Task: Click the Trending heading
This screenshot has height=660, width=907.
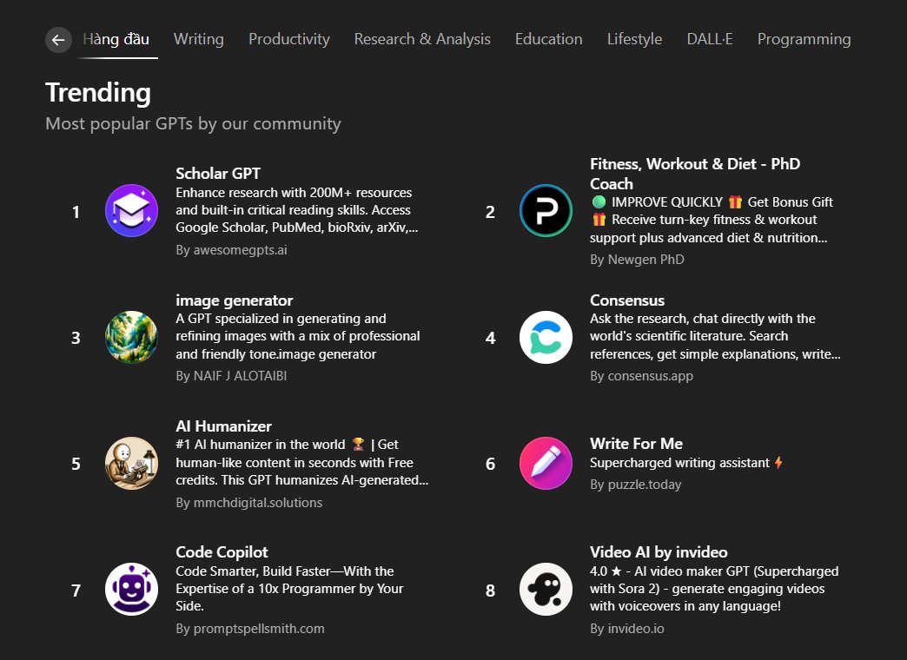Action: click(x=98, y=93)
